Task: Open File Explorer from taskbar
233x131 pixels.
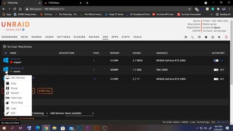Action: click(54, 128)
